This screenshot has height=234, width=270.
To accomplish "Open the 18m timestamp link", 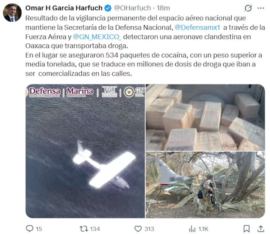I will pyautogui.click(x=163, y=8).
